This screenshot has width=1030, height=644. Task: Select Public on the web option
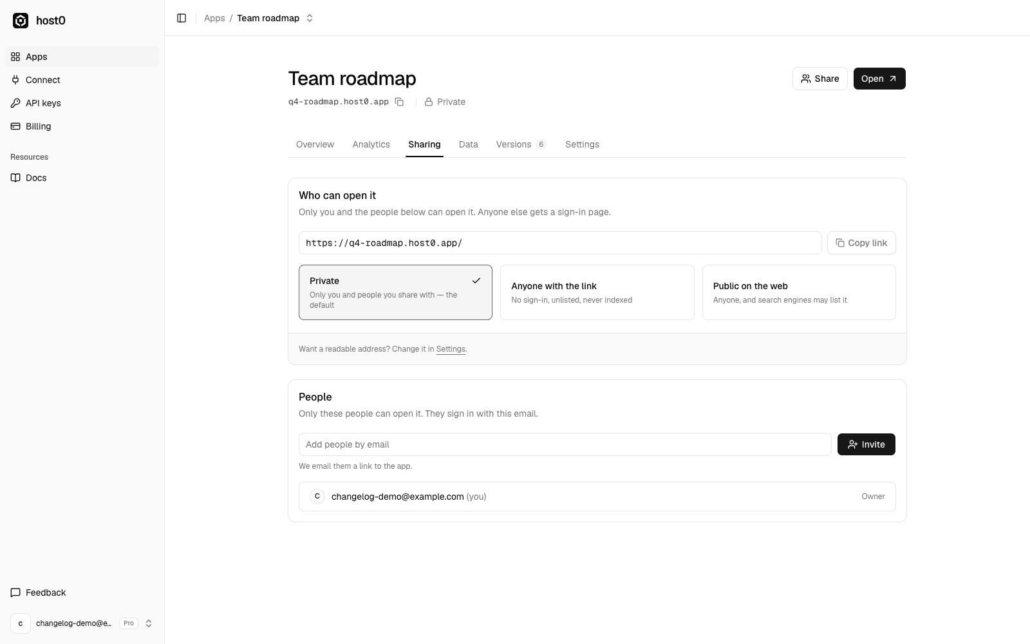tap(799, 292)
